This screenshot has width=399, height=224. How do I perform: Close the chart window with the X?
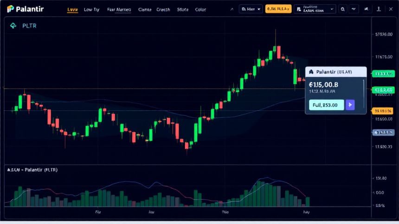(x=391, y=9)
